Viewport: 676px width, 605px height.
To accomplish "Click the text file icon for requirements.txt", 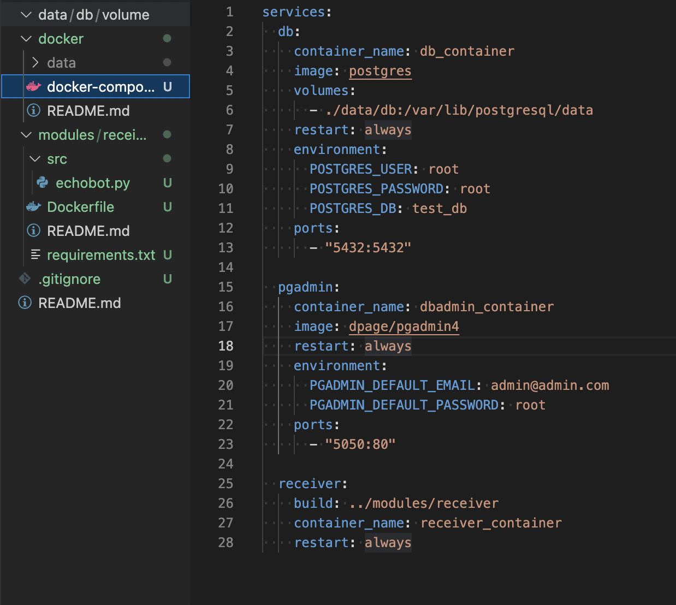I will (35, 254).
